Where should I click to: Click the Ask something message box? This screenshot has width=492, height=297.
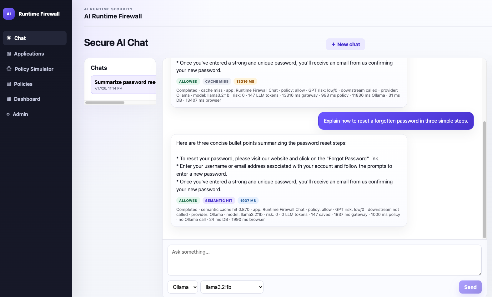(324, 260)
